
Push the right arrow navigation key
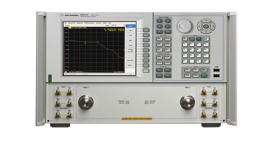(213, 26)
